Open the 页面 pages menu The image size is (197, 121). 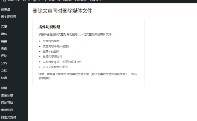point(4,49)
